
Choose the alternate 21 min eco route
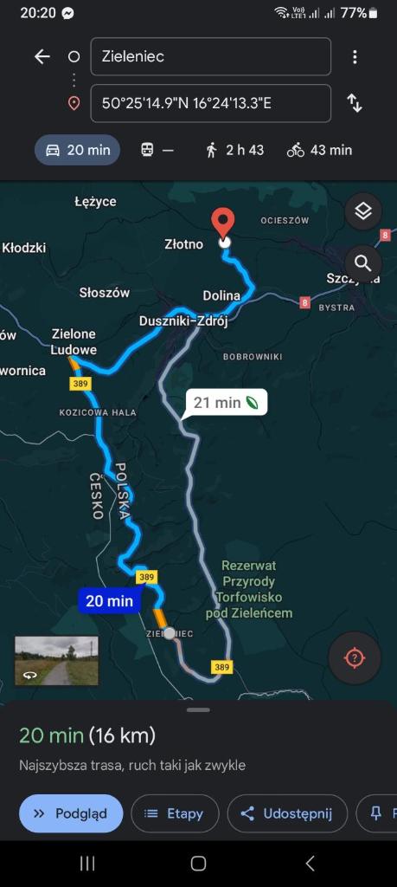[x=227, y=403]
